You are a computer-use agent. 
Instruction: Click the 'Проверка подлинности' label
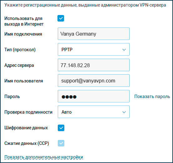coord(28,112)
